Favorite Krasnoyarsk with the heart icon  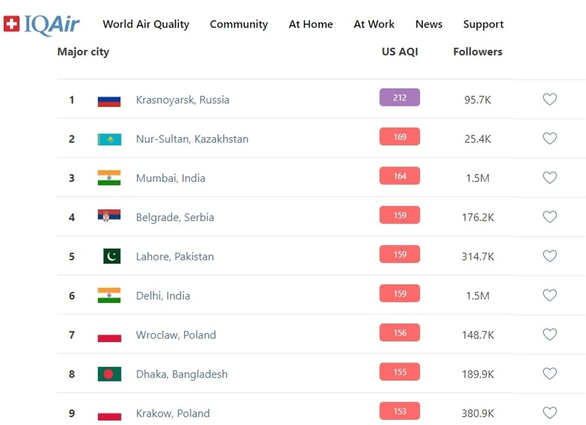click(549, 99)
